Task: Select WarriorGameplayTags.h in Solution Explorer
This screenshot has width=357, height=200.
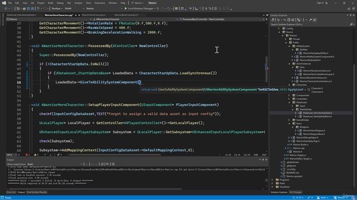Action: 308,141
